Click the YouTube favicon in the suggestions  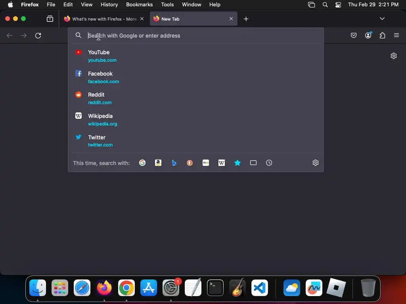point(79,52)
